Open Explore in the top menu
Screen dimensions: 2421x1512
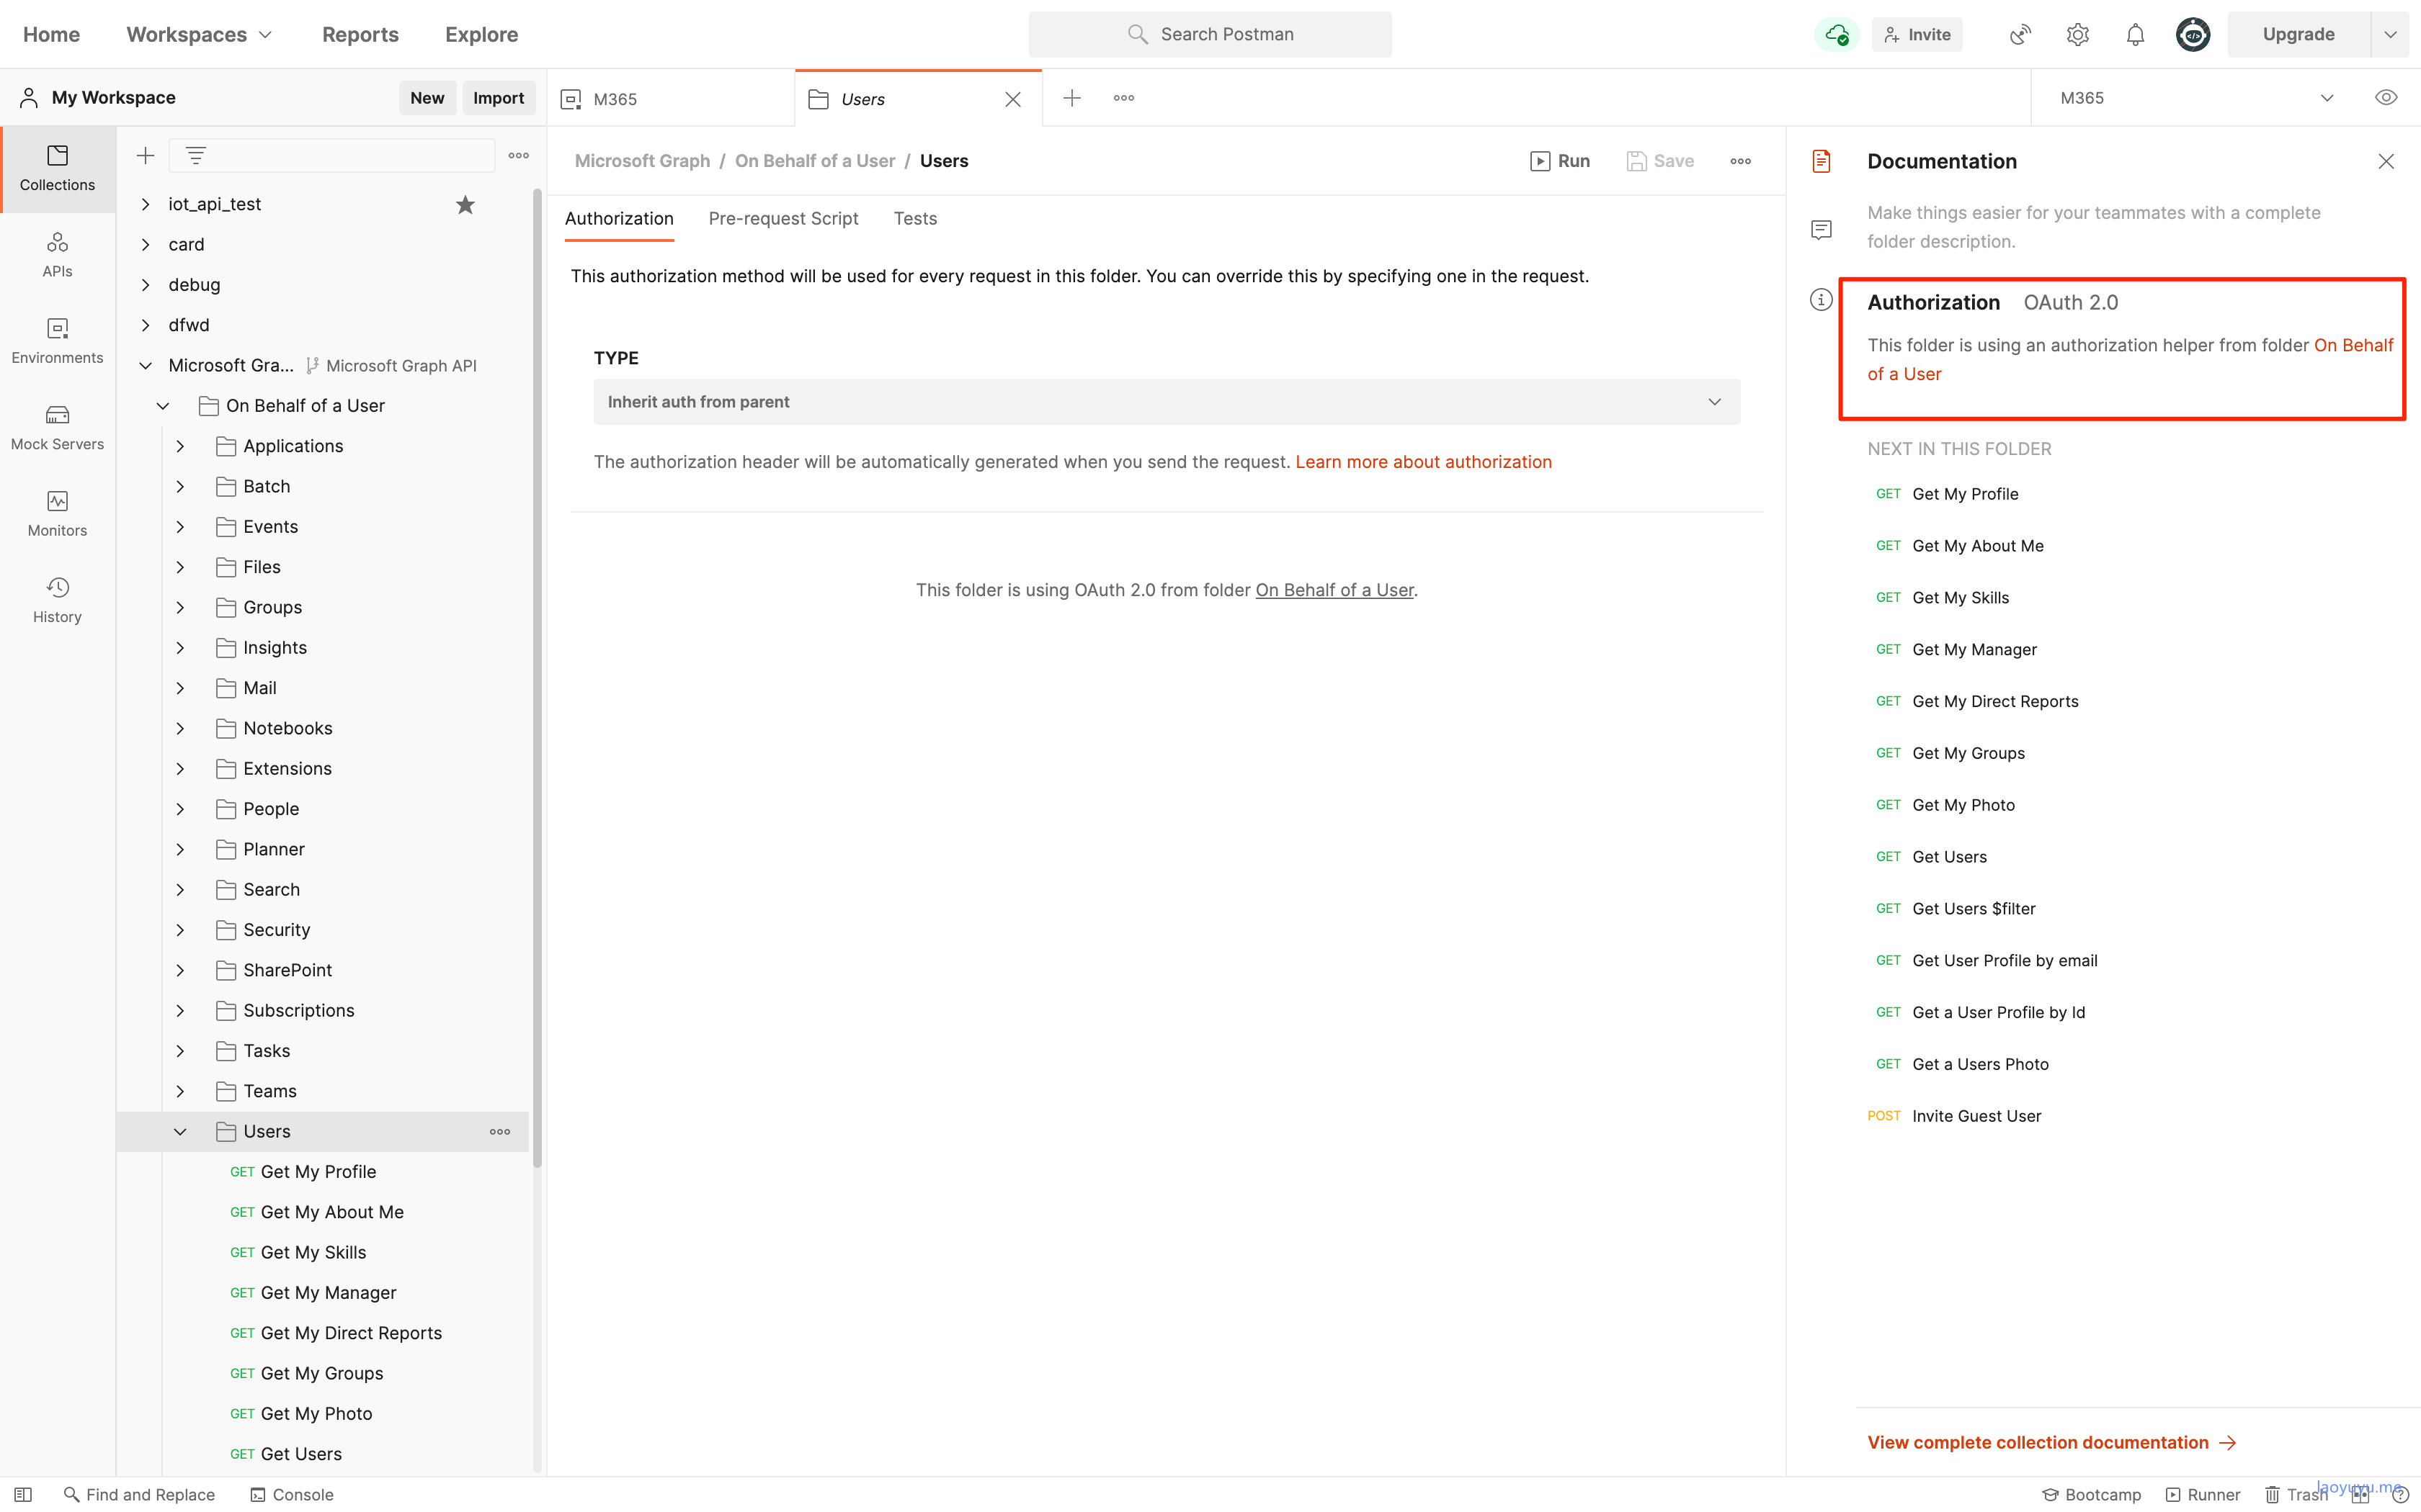481,34
